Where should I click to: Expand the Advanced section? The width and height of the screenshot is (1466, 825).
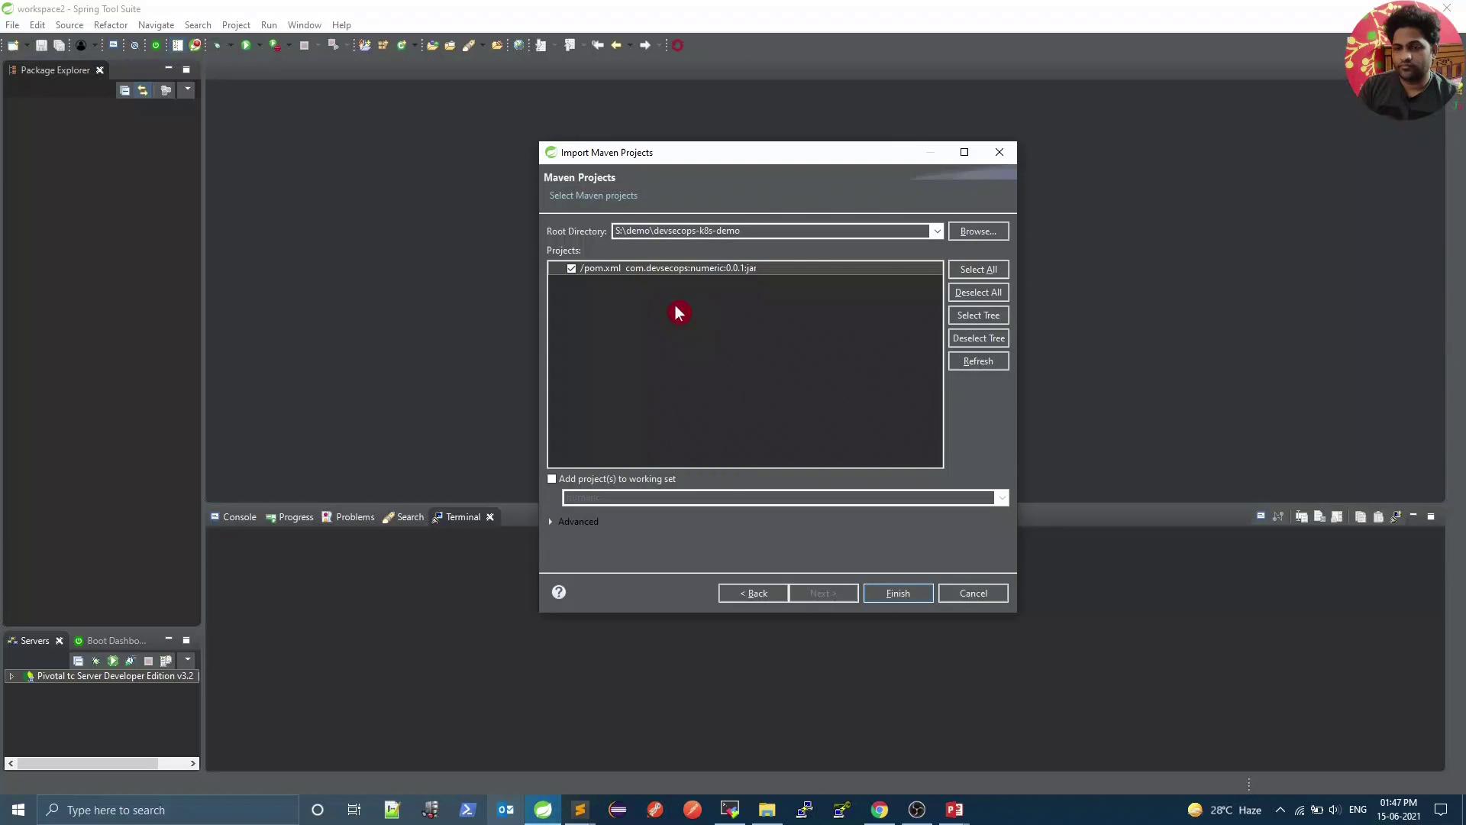pos(551,522)
